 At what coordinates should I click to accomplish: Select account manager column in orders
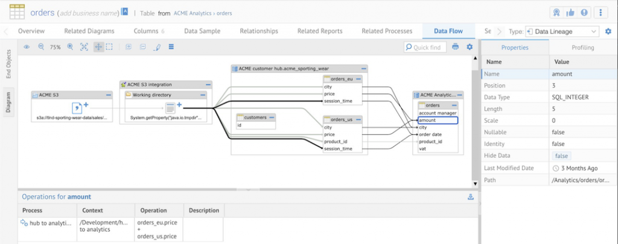point(438,113)
